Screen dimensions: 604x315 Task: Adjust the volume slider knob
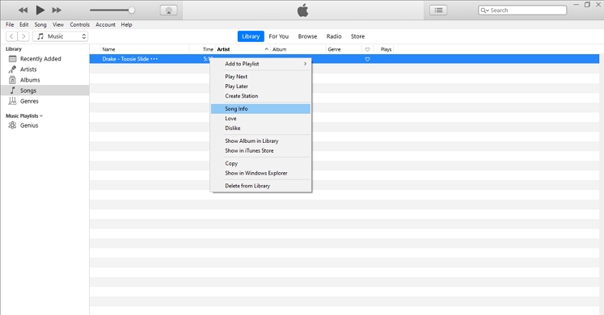click(x=131, y=10)
